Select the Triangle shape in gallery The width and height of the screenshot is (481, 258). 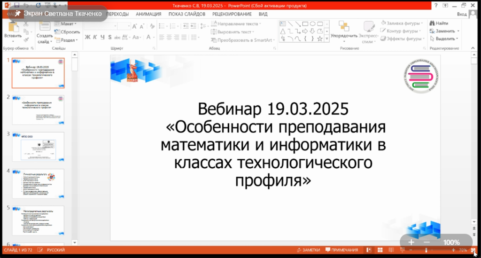click(283, 31)
